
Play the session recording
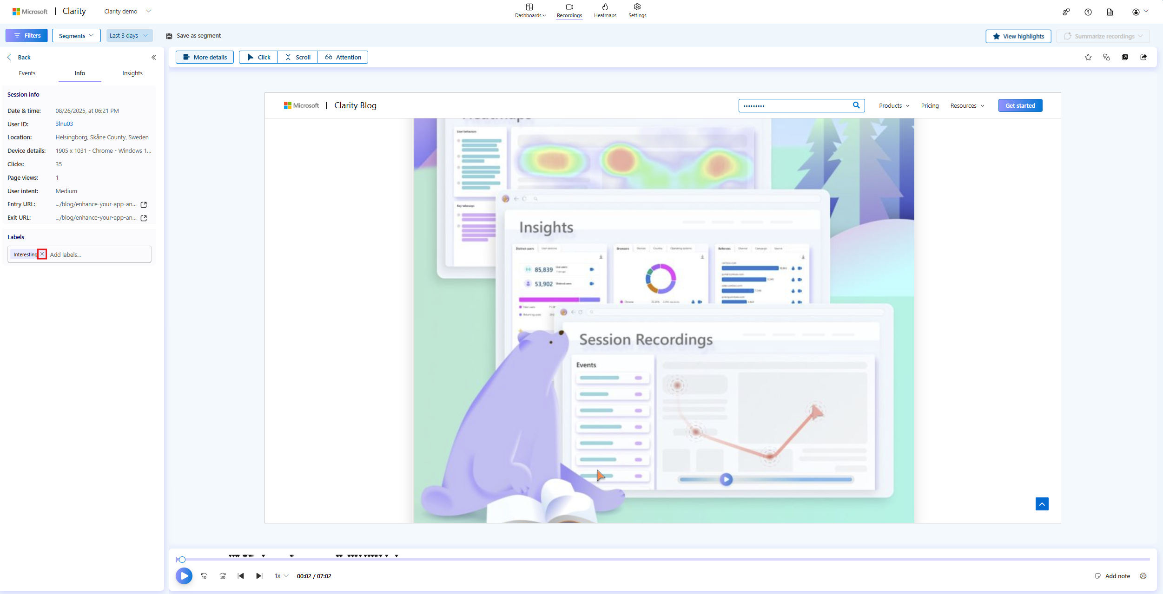pos(184,576)
